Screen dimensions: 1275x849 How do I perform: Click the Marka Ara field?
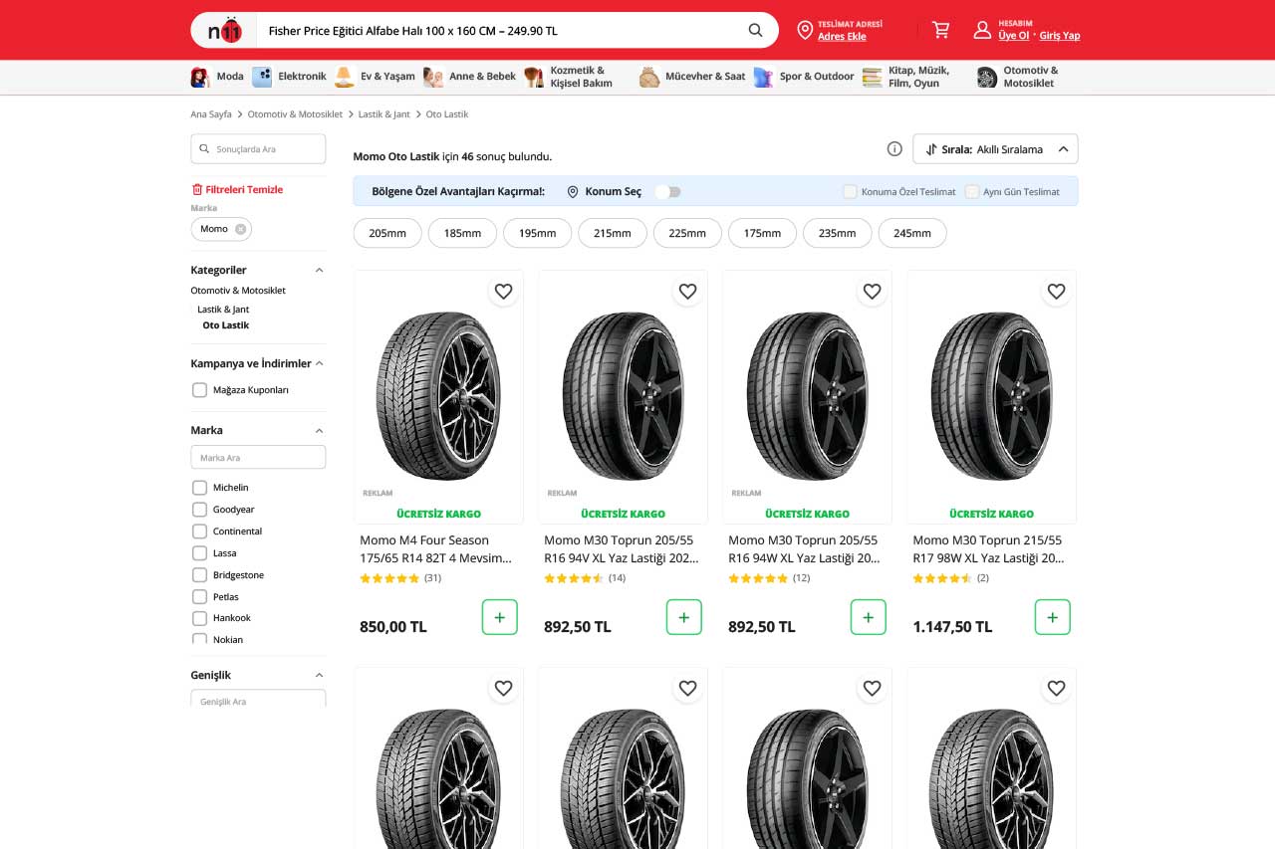click(258, 458)
